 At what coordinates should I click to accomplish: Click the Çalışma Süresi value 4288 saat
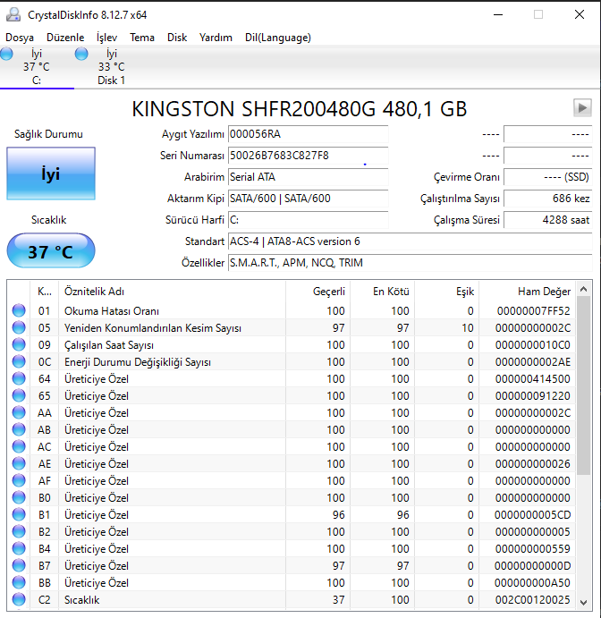[x=548, y=219]
